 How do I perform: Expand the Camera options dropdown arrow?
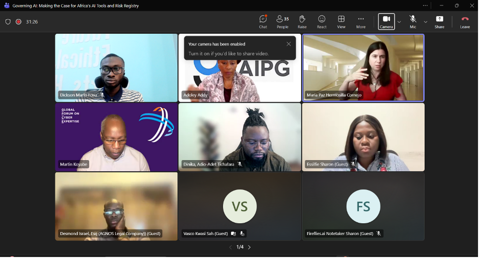pos(399,22)
